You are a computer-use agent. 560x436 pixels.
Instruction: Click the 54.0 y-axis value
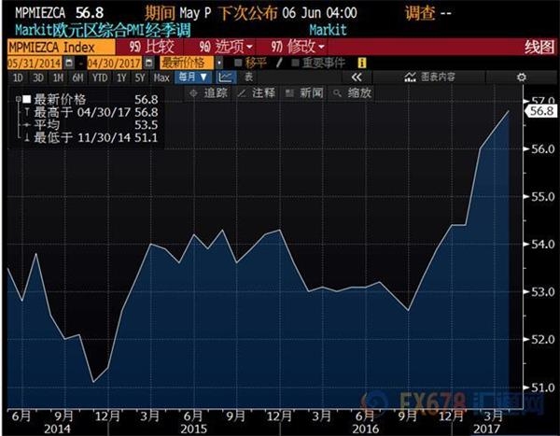pyautogui.click(x=543, y=245)
